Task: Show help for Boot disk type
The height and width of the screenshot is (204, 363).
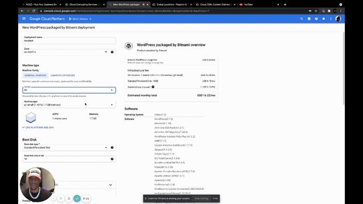Action: click(x=112, y=147)
